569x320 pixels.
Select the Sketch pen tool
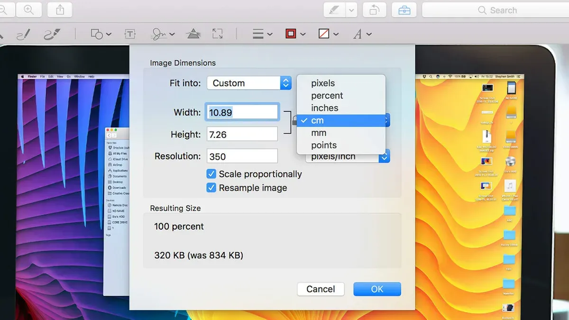click(22, 34)
